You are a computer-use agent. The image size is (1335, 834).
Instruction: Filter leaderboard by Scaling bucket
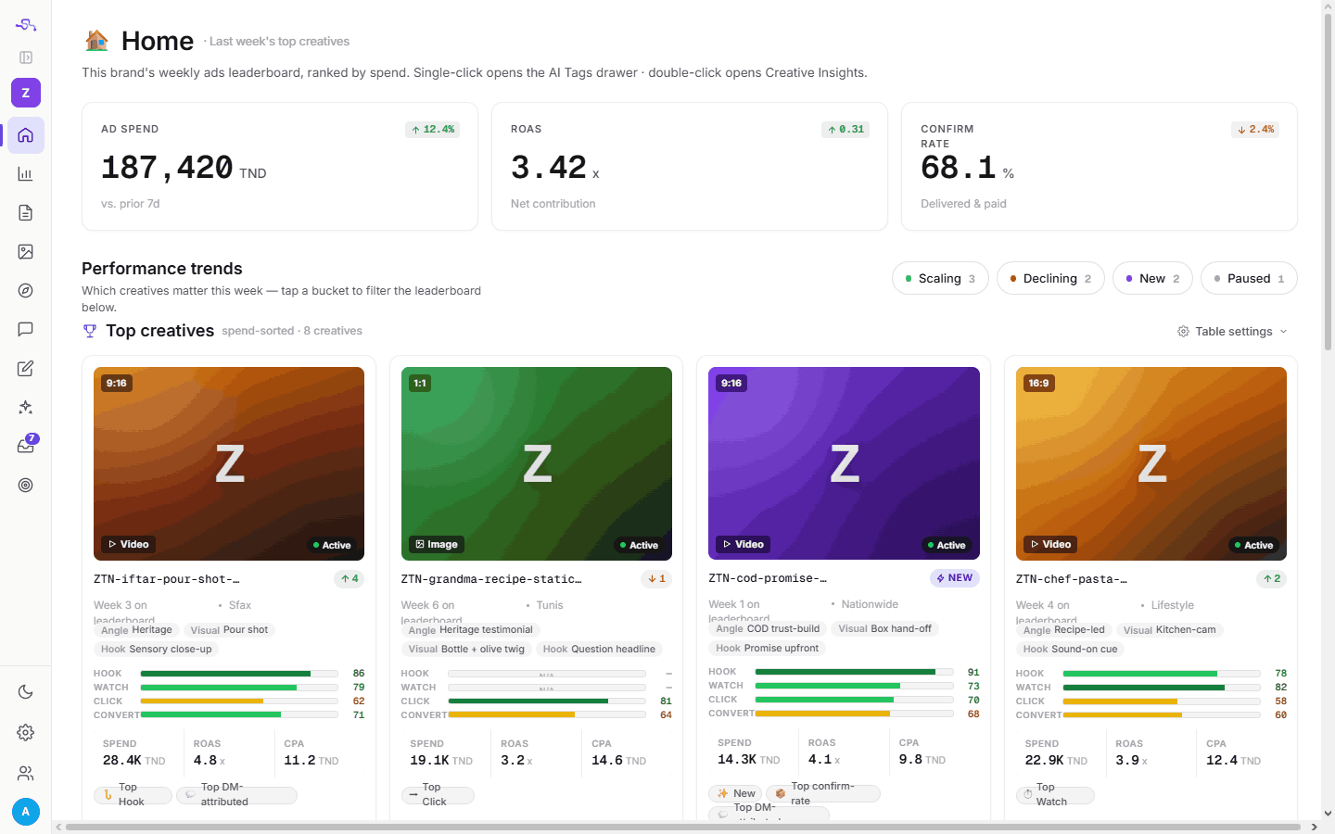[x=940, y=278]
